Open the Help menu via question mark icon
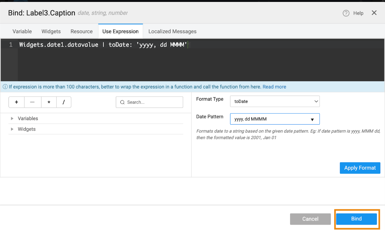 point(346,13)
